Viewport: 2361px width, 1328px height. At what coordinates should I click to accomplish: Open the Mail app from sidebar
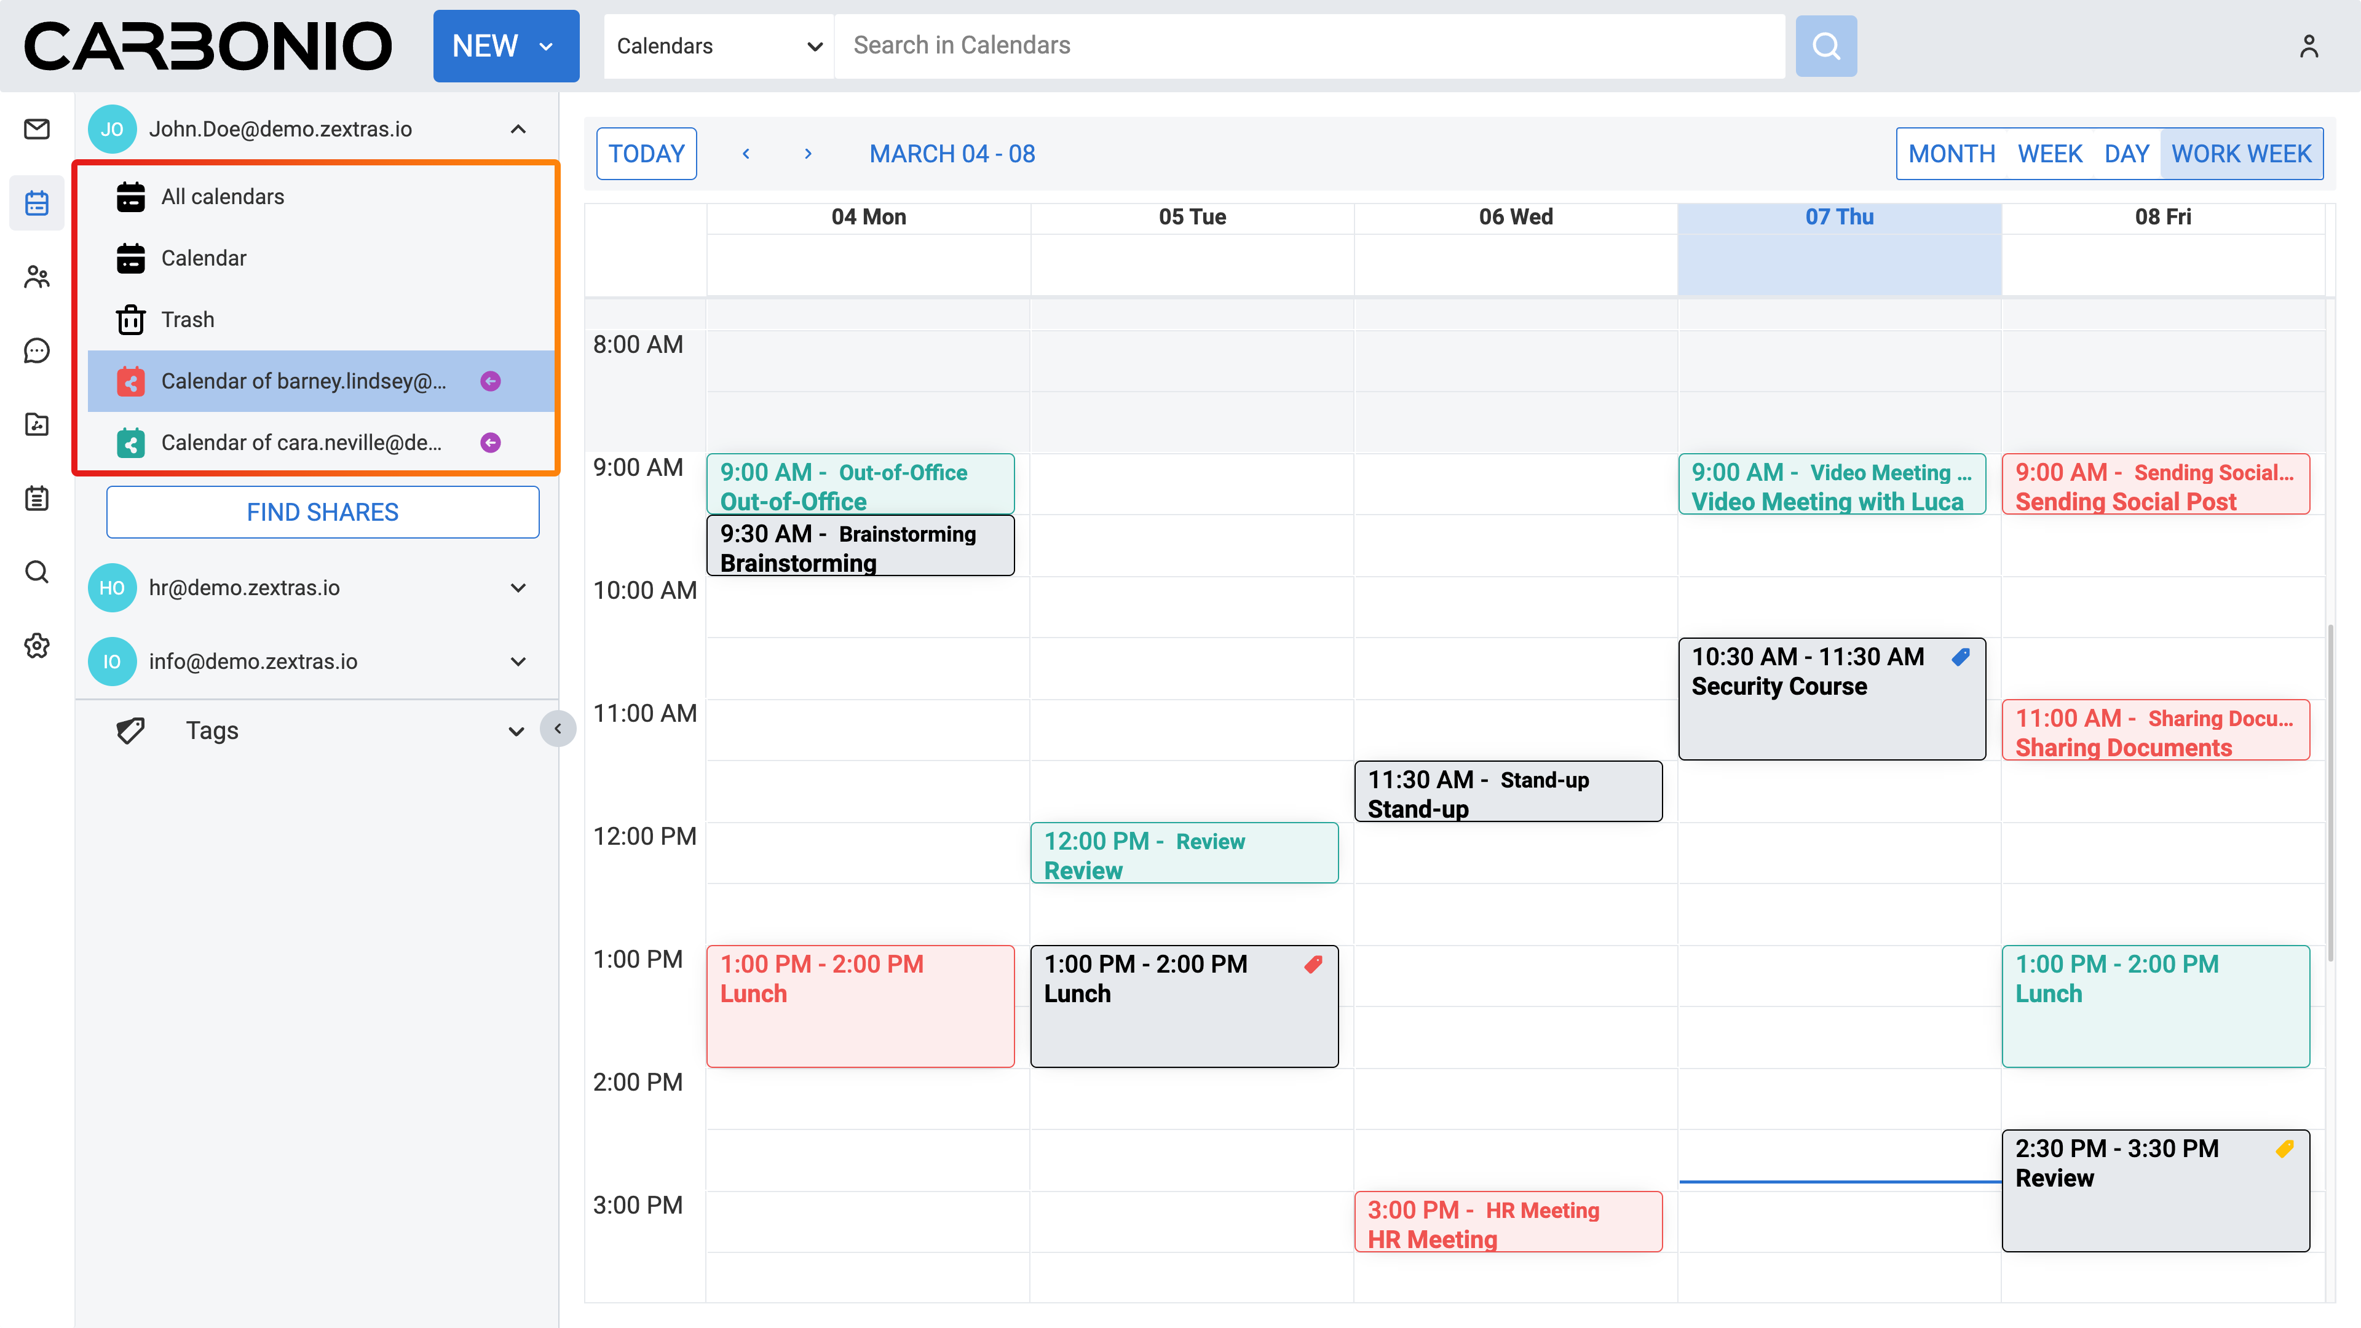[37, 129]
